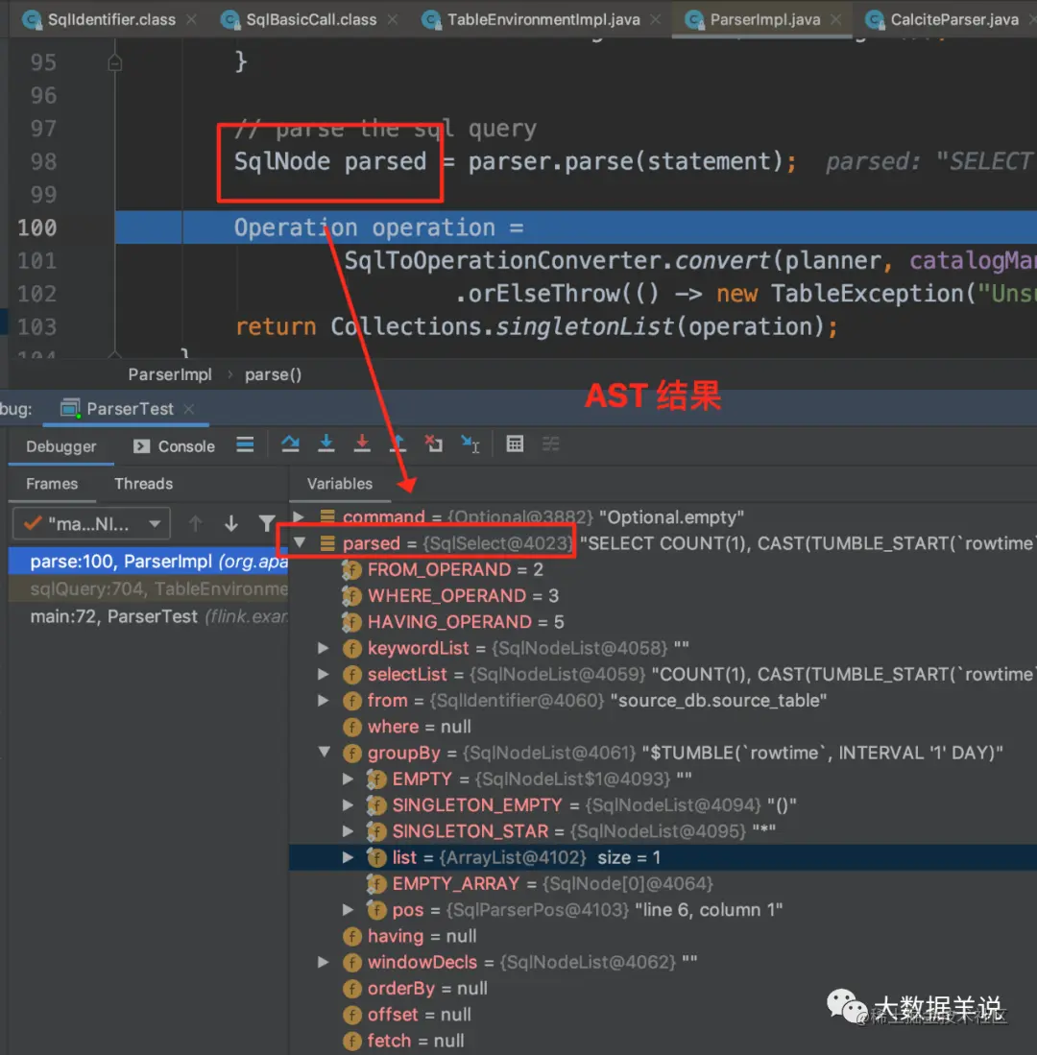The image size is (1037, 1055).
Task: Expand the pos SqlParserPos node
Action: [x=349, y=910]
